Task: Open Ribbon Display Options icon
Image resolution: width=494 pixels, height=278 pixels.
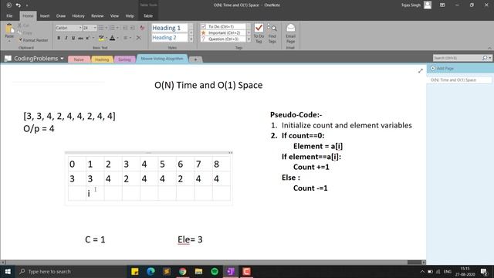Action: point(442,5)
